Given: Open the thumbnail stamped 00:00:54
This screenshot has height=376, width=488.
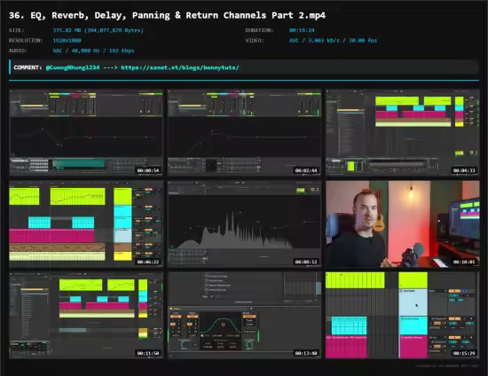Looking at the screenshot, I should point(86,133).
